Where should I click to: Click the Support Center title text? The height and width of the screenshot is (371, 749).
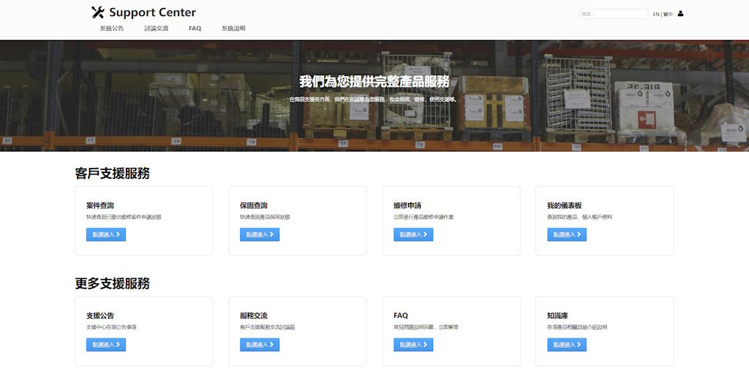[152, 12]
